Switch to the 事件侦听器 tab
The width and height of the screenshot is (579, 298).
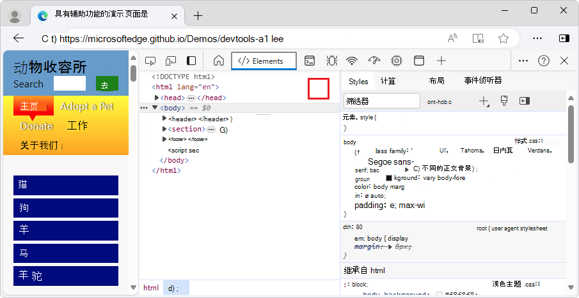[x=483, y=80]
